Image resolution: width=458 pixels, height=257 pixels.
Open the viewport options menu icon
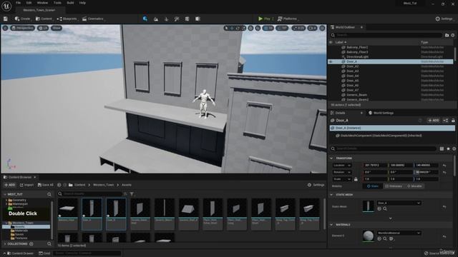pyautogui.click(x=5, y=28)
